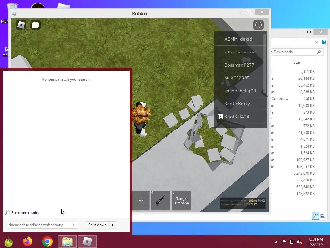330x248 pixels.
Task: Switch to Roblox taskbar button
Action: coord(87,242)
